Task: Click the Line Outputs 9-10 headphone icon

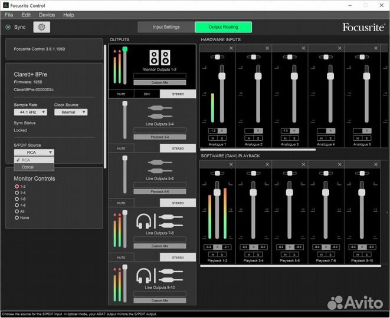Action: (x=144, y=276)
